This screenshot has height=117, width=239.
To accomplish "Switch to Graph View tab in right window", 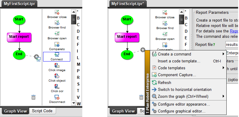I will pos(123,111).
